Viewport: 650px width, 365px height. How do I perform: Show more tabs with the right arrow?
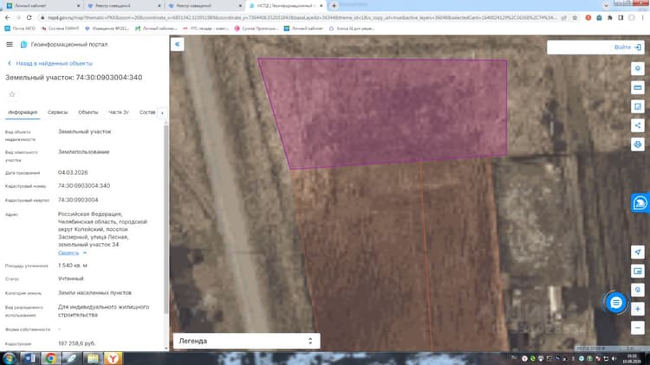(162, 113)
